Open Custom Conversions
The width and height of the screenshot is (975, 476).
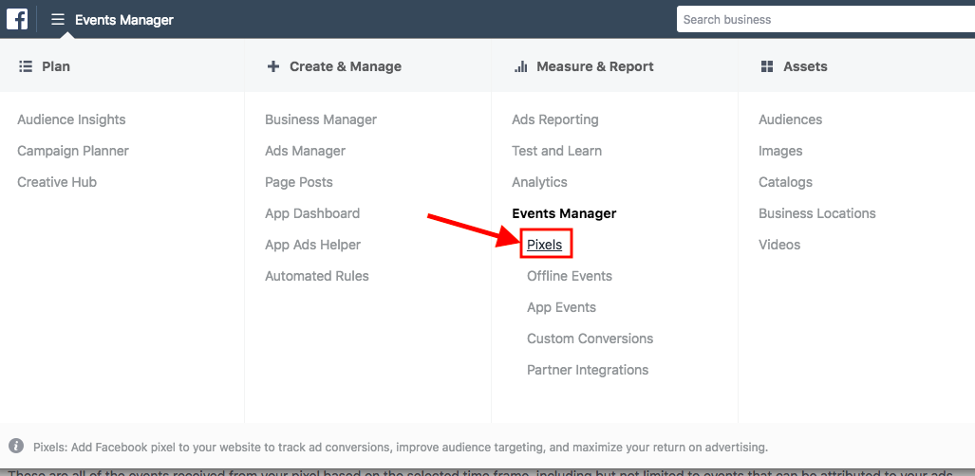click(591, 339)
